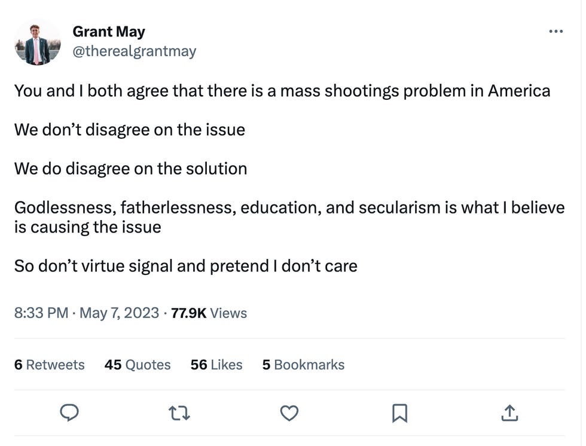Share the tweet via the upload arrow

[509, 413]
